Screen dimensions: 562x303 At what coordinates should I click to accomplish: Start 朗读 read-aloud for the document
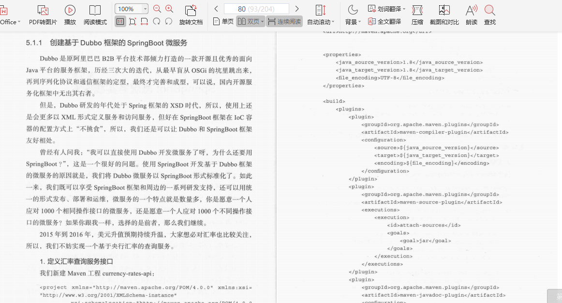pos(471,15)
